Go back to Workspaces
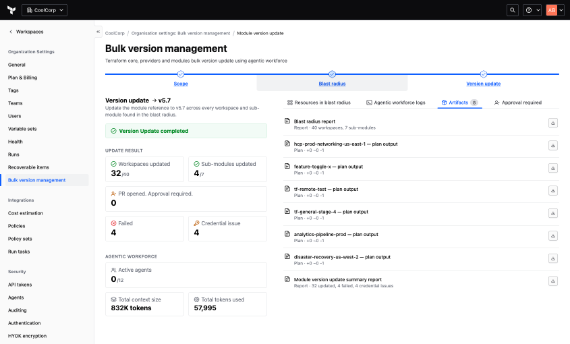570x344 pixels. click(26, 32)
